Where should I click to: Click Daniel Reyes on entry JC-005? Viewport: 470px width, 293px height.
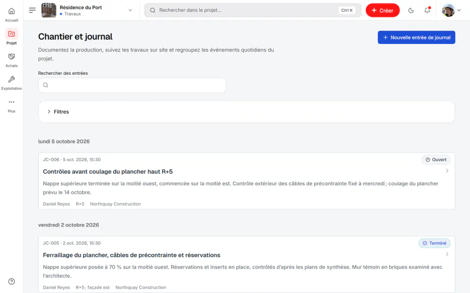[x=56, y=287]
